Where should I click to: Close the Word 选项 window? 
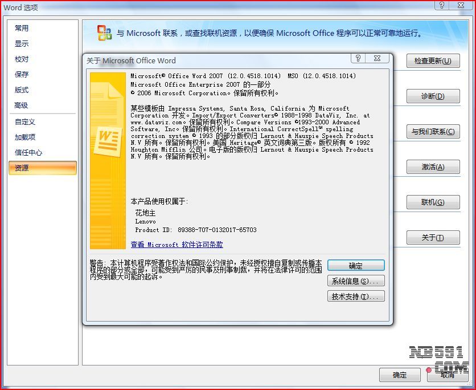coord(461,5)
